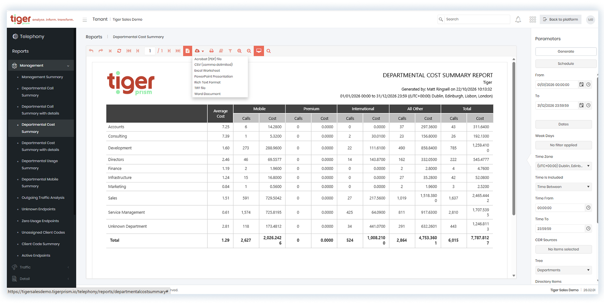Export as Acrobat (PDF) file
604x304 pixels.
(208, 59)
